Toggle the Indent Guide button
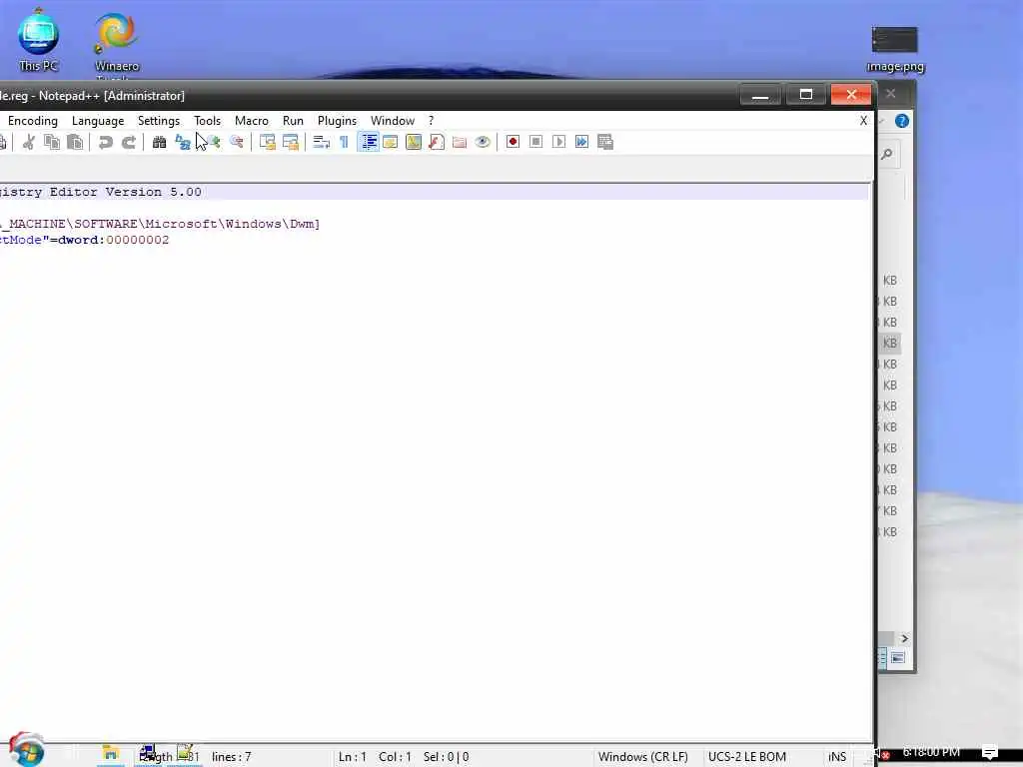This screenshot has width=1023, height=767. (x=369, y=142)
